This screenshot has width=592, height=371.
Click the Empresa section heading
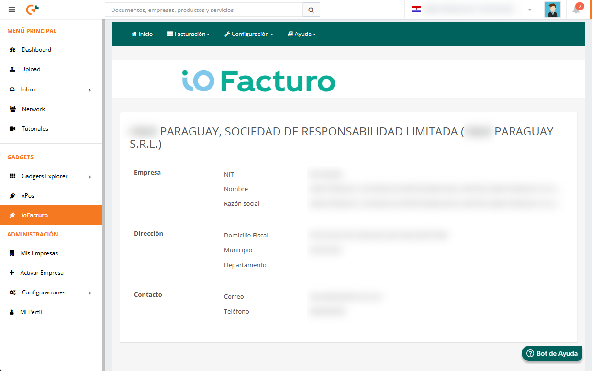147,172
